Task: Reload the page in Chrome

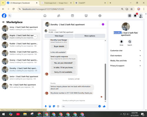Action: (14, 9)
